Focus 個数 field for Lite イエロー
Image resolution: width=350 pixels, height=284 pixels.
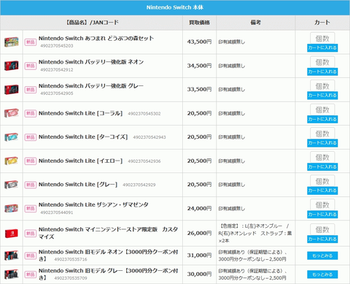pyautogui.click(x=322, y=157)
